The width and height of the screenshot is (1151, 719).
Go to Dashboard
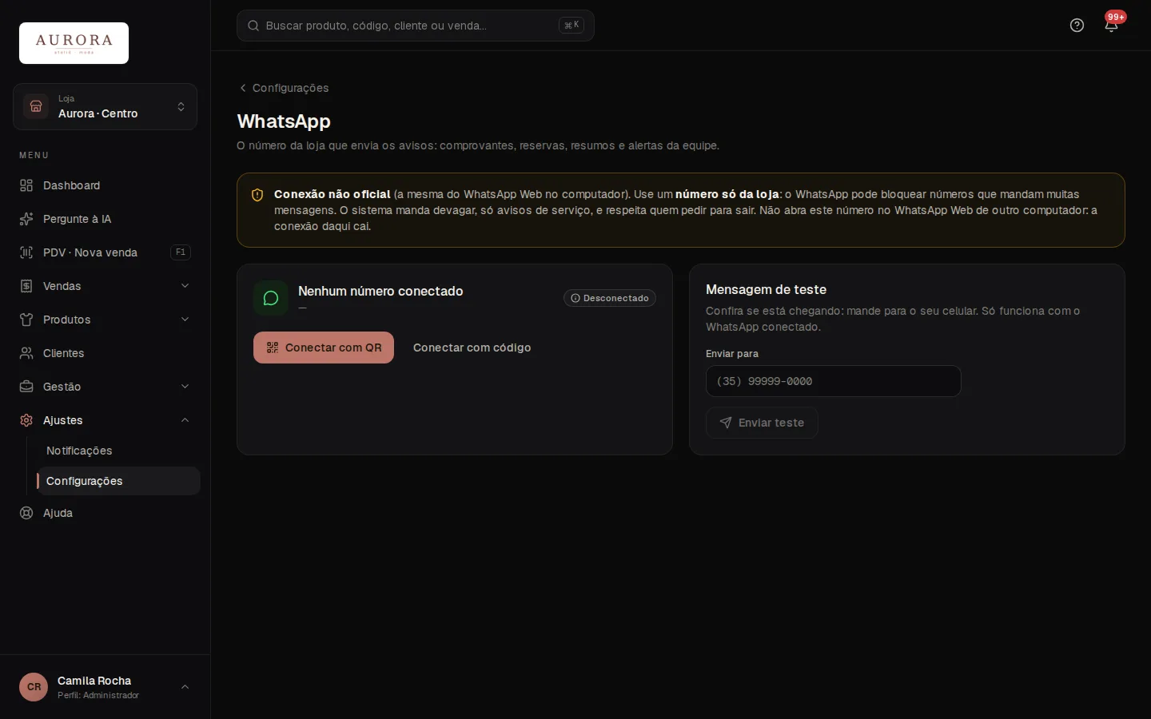pos(105,185)
